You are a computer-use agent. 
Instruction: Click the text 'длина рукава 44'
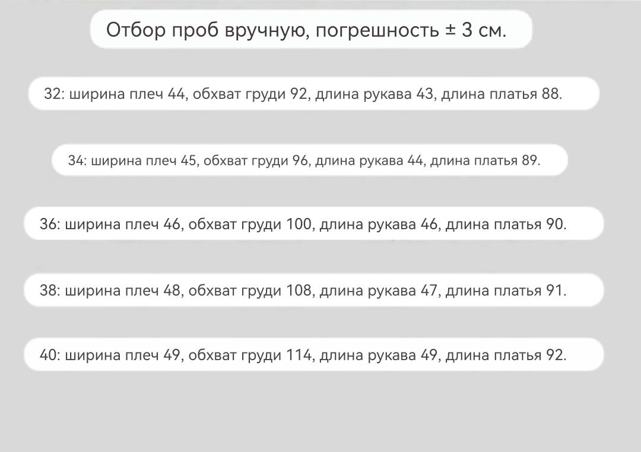click(369, 161)
